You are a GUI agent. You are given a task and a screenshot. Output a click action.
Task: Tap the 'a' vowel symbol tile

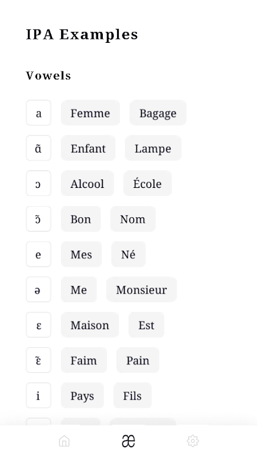point(38,113)
